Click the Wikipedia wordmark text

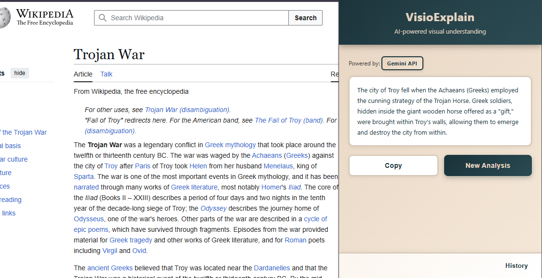[x=45, y=14]
